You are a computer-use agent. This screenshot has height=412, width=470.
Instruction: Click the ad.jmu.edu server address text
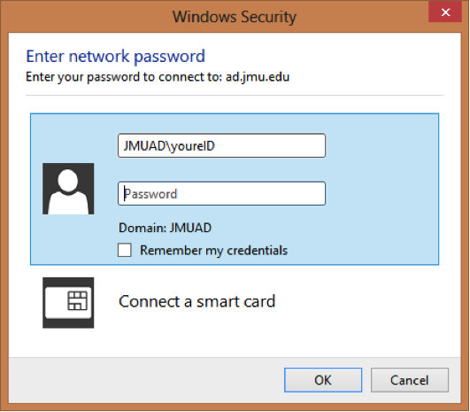point(258,77)
